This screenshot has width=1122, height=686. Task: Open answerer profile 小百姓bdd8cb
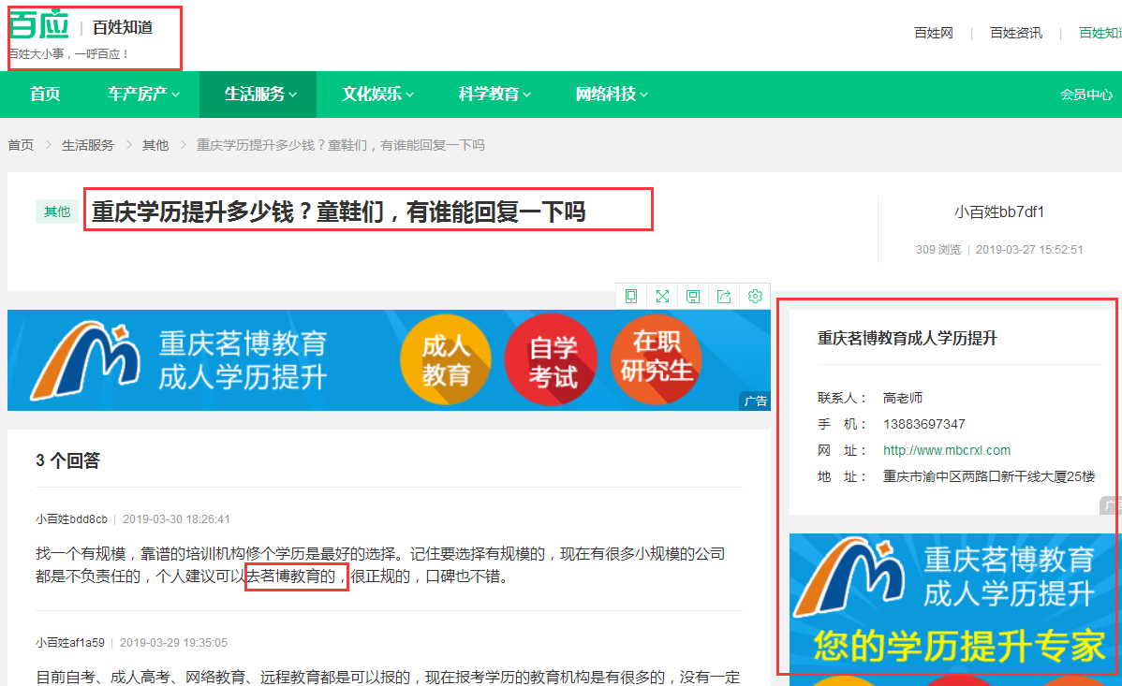pyautogui.click(x=71, y=519)
